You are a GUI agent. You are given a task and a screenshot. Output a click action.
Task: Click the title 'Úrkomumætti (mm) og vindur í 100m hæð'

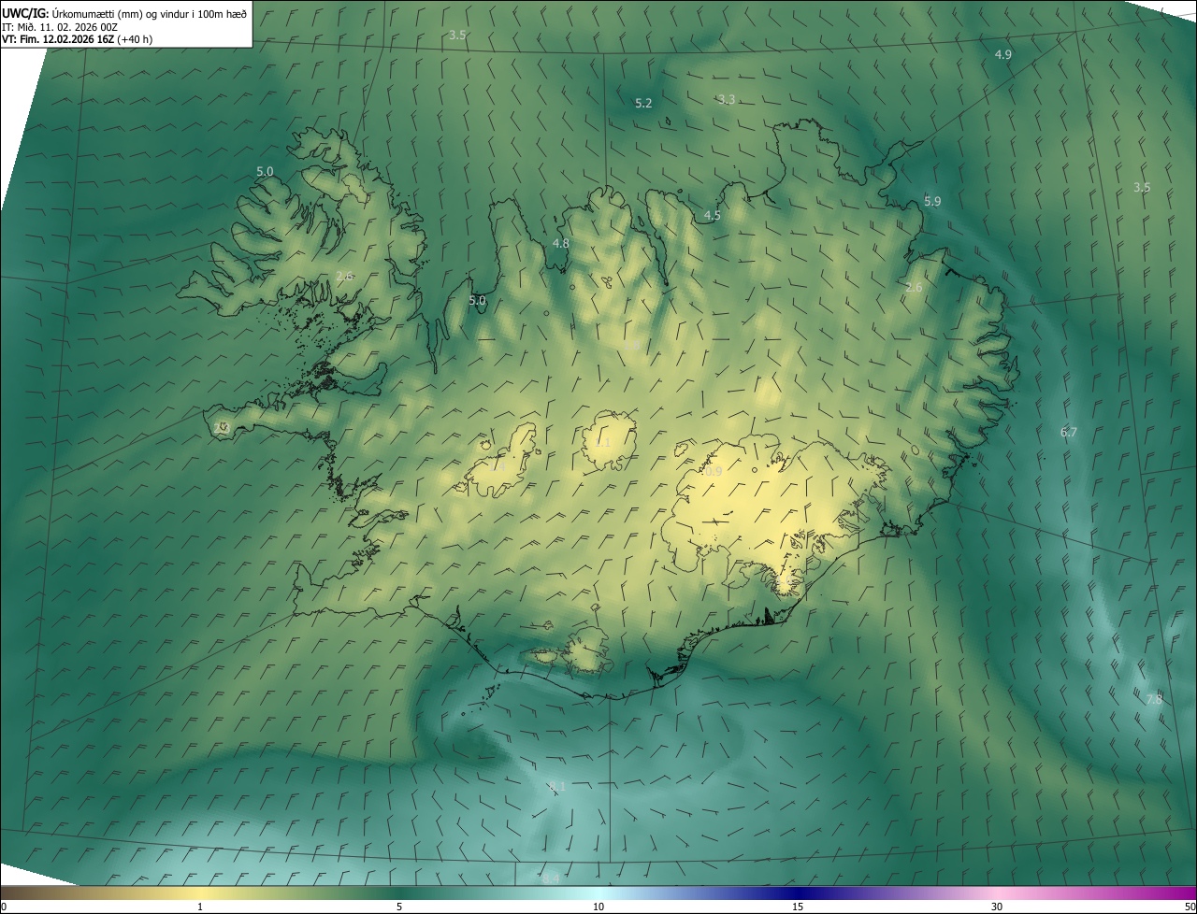pyautogui.click(x=149, y=13)
